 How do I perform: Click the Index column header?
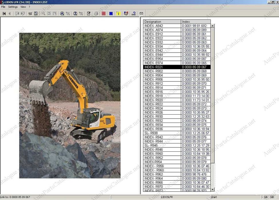[196, 22]
